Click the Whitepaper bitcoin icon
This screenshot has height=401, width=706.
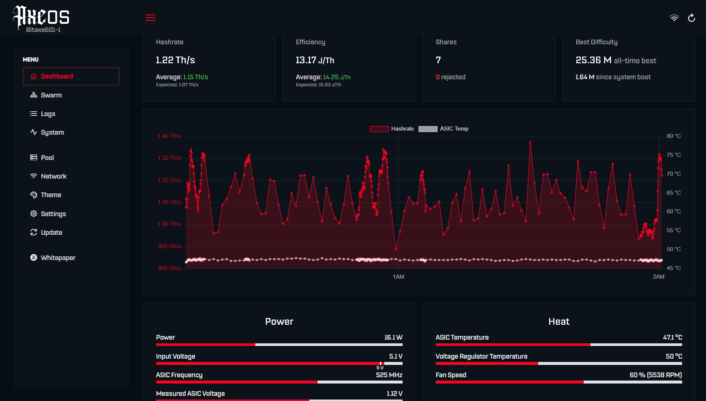pos(34,258)
